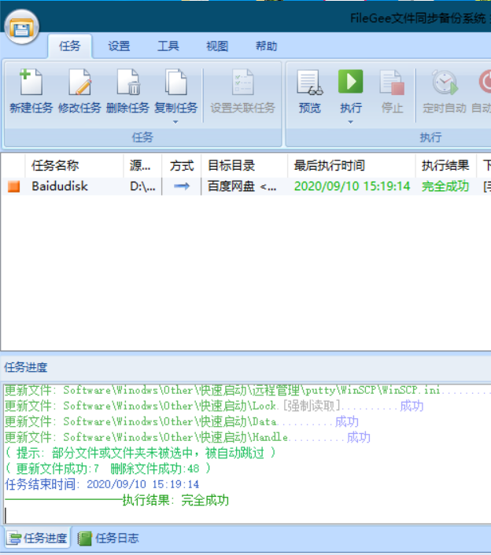The height and width of the screenshot is (555, 491).
Task: Open the Tools (工具) ribbon tab
Action: click(x=168, y=46)
